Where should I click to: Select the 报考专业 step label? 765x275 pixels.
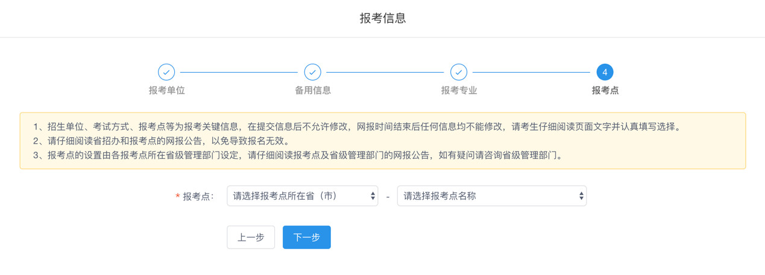459,91
